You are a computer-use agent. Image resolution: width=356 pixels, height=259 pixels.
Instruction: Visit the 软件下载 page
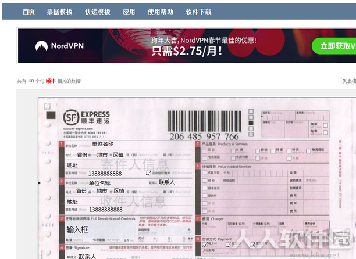click(199, 12)
